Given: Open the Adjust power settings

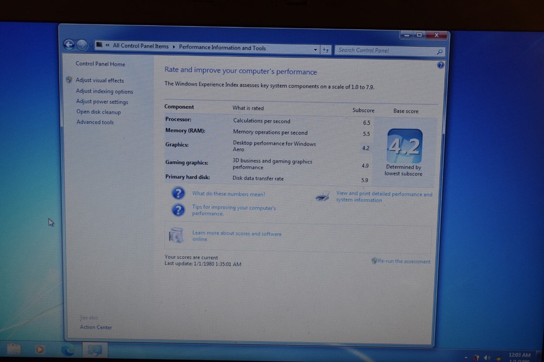Looking at the screenshot, I should (102, 102).
